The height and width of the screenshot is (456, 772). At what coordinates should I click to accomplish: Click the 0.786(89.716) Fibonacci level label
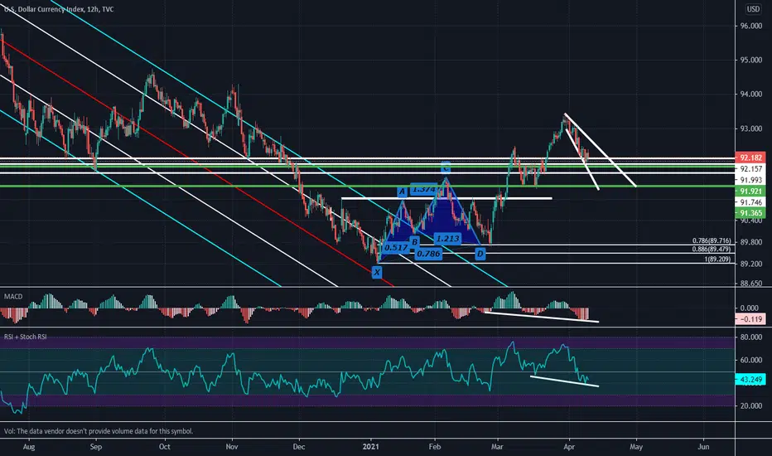coord(712,240)
